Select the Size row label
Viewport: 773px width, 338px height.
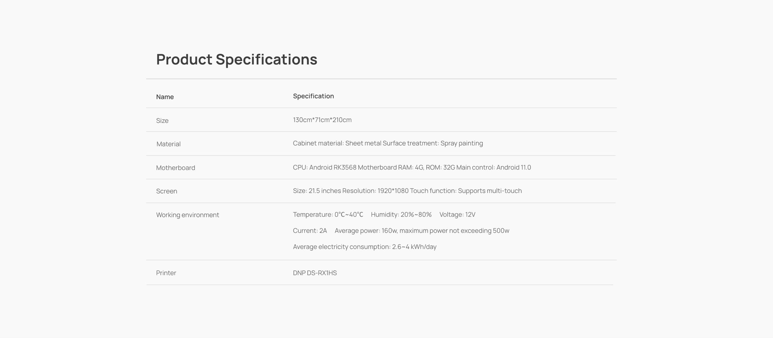(162, 121)
